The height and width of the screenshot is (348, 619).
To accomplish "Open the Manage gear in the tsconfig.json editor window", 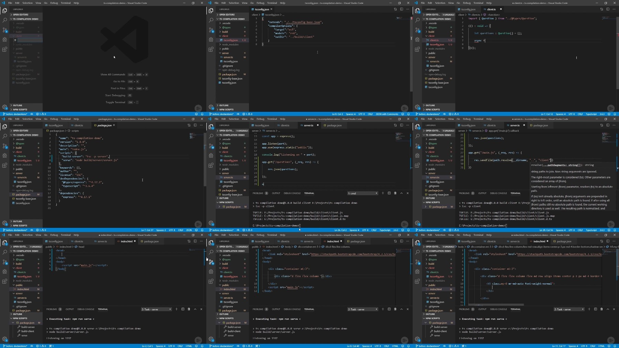I will point(211,107).
